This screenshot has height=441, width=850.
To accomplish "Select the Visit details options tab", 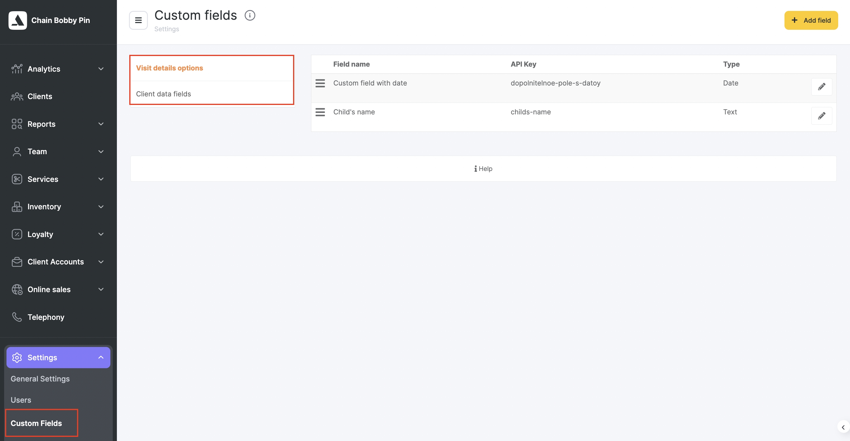I will 170,68.
